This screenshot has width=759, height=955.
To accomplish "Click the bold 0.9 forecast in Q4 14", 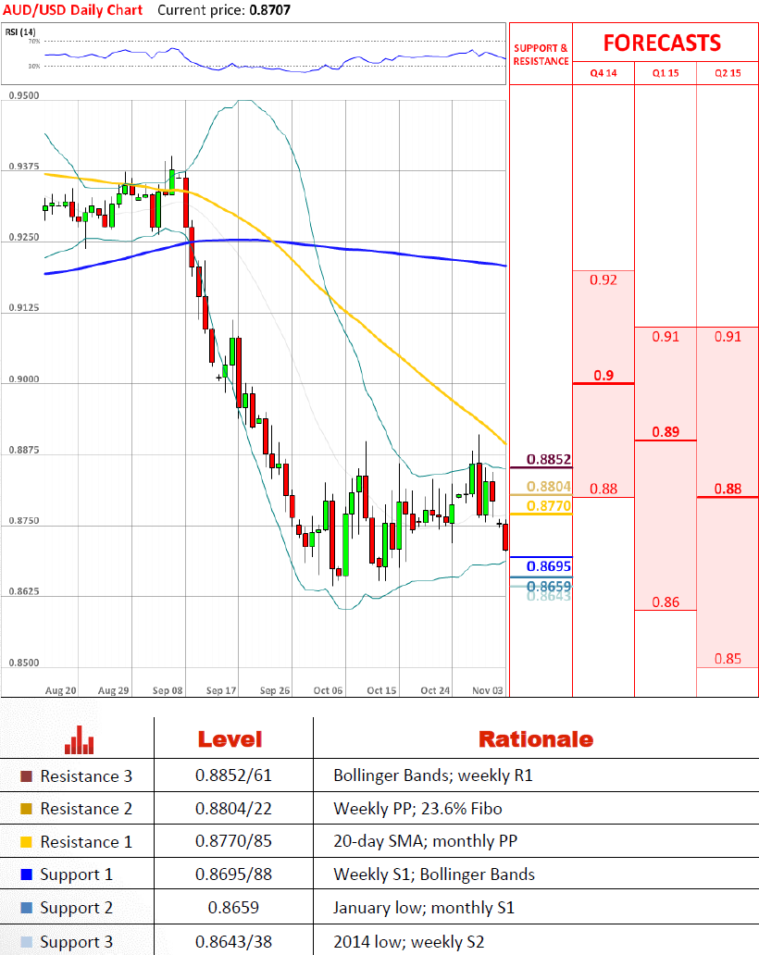I will click(x=603, y=375).
